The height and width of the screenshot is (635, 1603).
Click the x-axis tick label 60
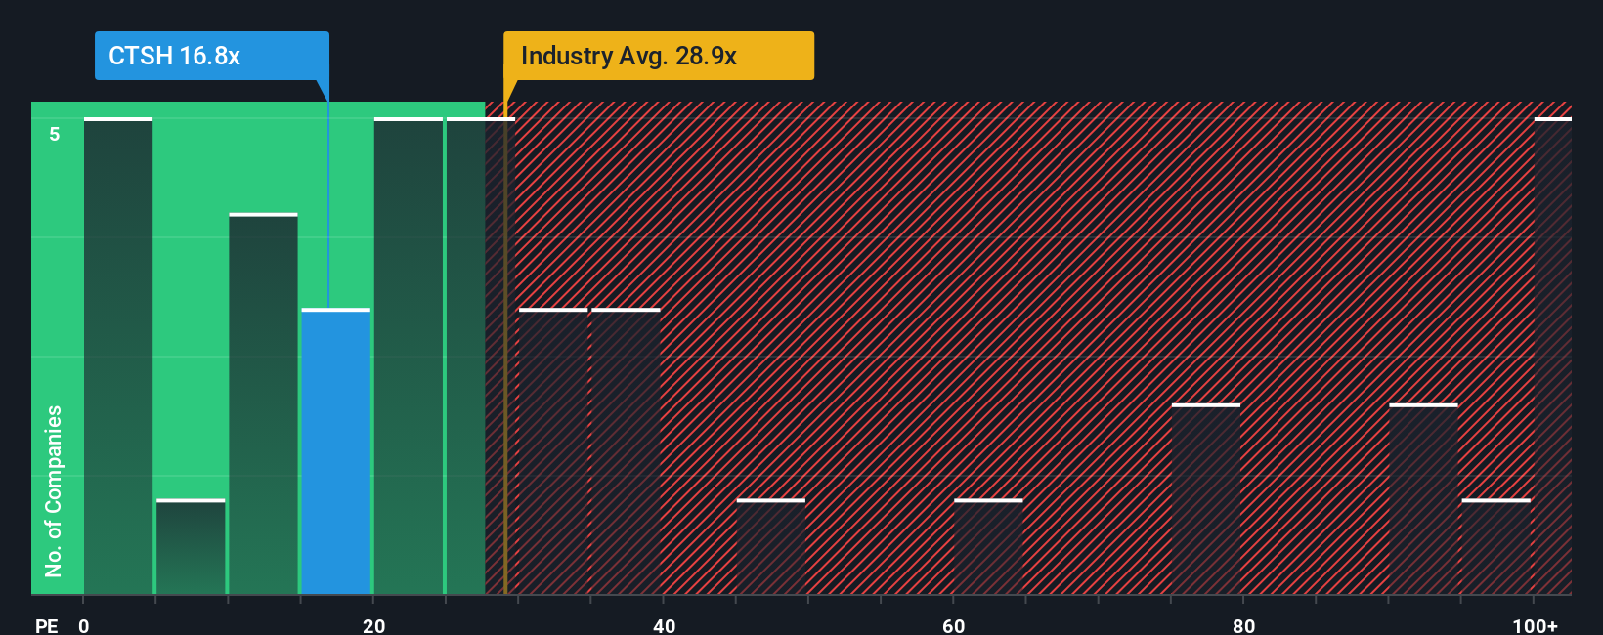pyautogui.click(x=954, y=626)
